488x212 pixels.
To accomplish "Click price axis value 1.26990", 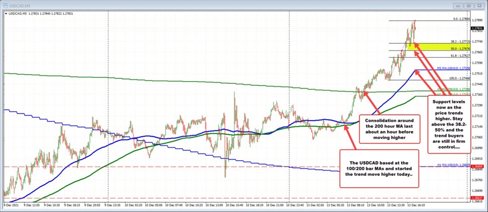I will (477, 148).
